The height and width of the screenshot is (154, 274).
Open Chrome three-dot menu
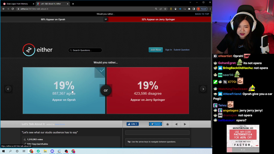click(x=210, y=9)
